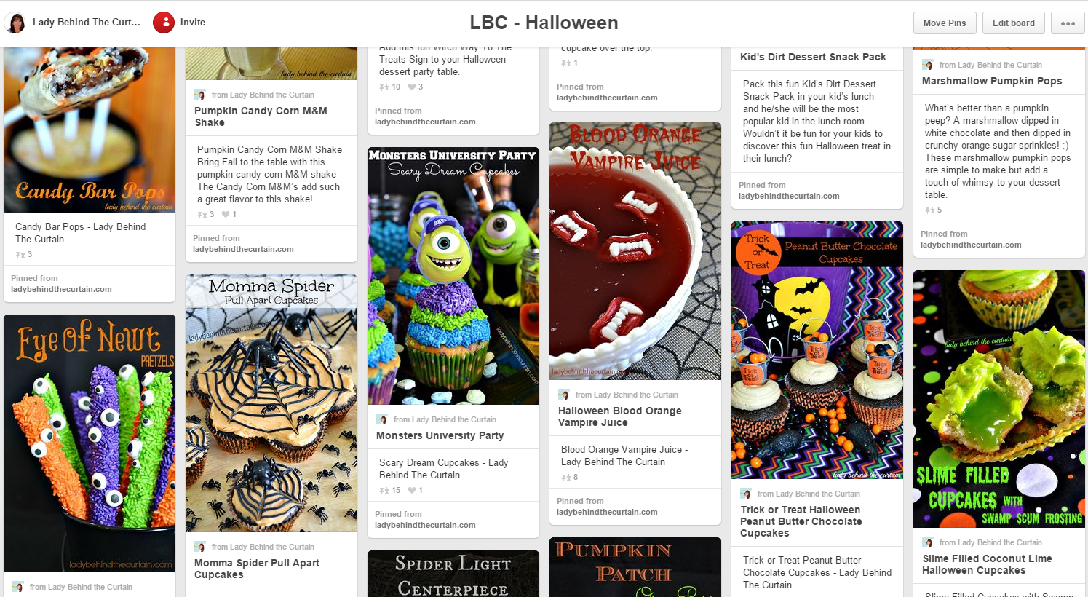
Task: Click the heart likes icon on Pumpkin Candy Corn M&M Shake
Action: point(226,215)
